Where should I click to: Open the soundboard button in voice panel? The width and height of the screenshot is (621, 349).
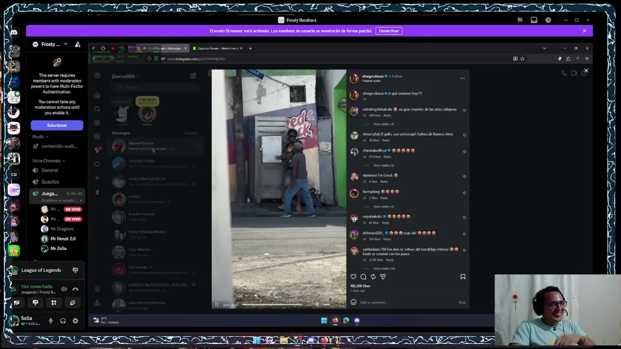click(73, 302)
